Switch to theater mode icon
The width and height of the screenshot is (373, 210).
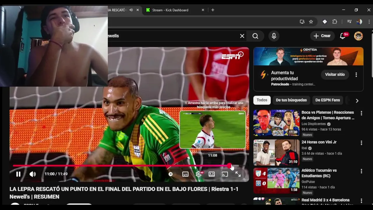coord(212,174)
